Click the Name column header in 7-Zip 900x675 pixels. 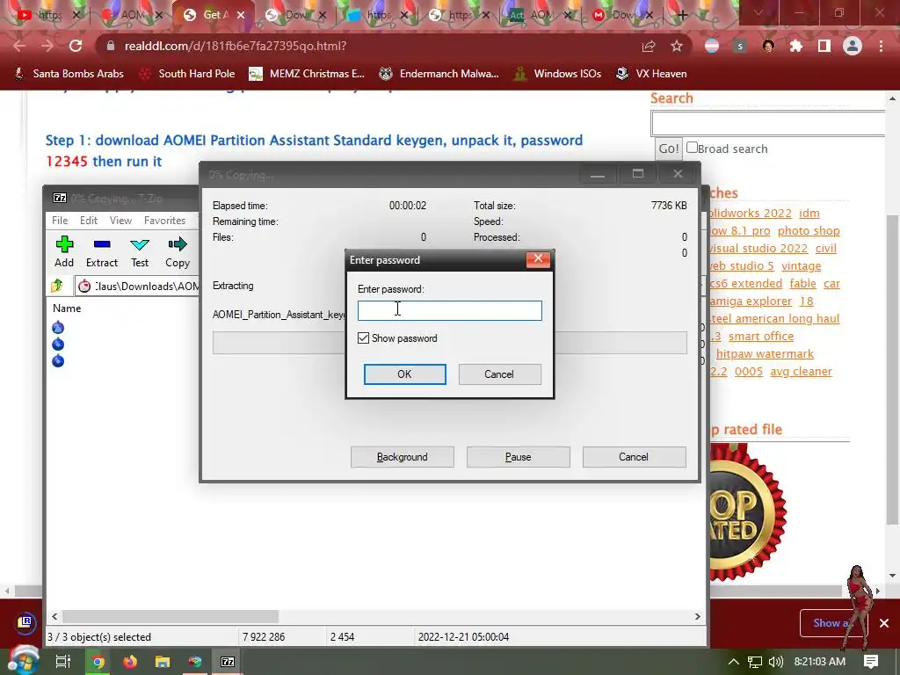pyautogui.click(x=67, y=308)
